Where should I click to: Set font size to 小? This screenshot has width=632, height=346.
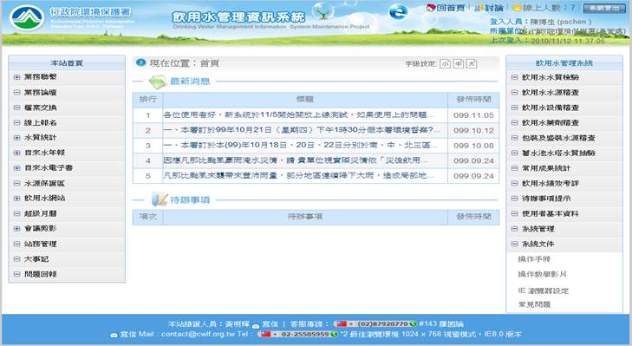(446, 63)
